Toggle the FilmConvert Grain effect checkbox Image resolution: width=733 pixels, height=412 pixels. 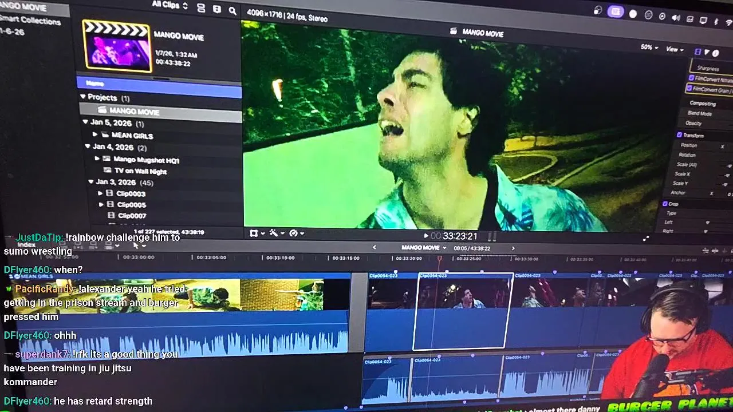[689, 88]
